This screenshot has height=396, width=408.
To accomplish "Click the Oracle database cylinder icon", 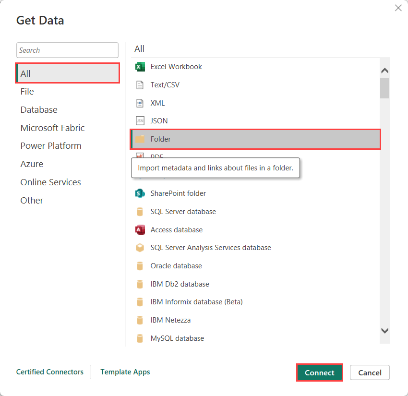I will [x=140, y=266].
